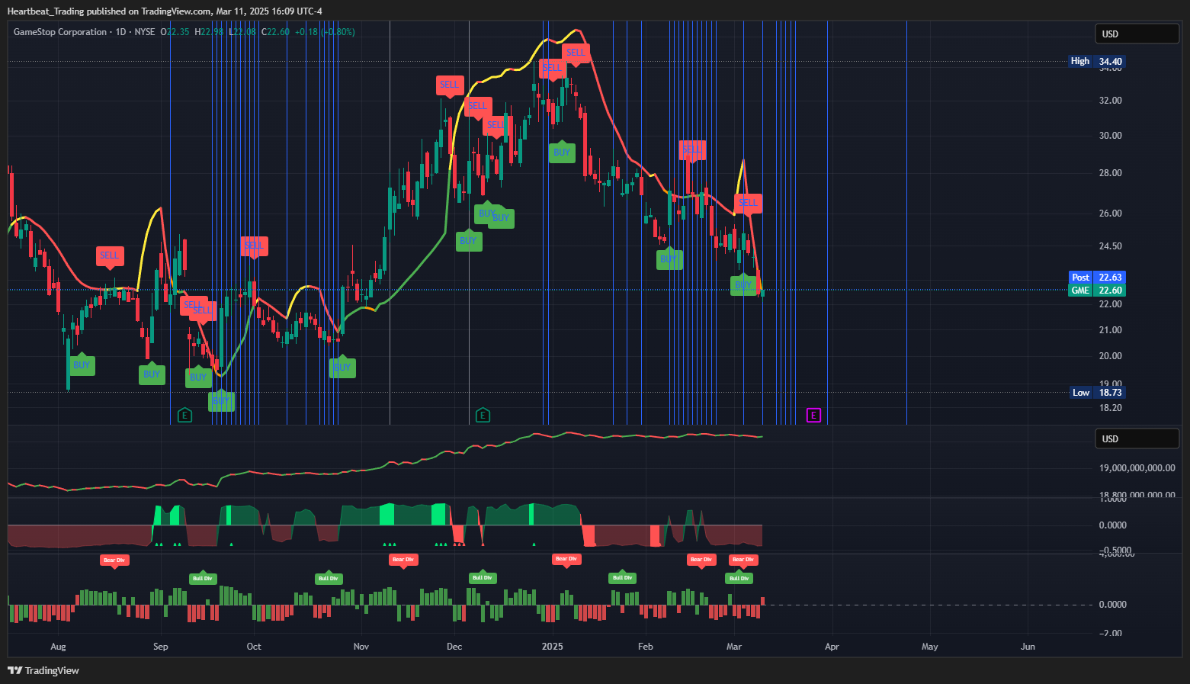Viewport: 1190px width, 684px height.
Task: Click the Sep label on time axis
Action: click(x=160, y=647)
